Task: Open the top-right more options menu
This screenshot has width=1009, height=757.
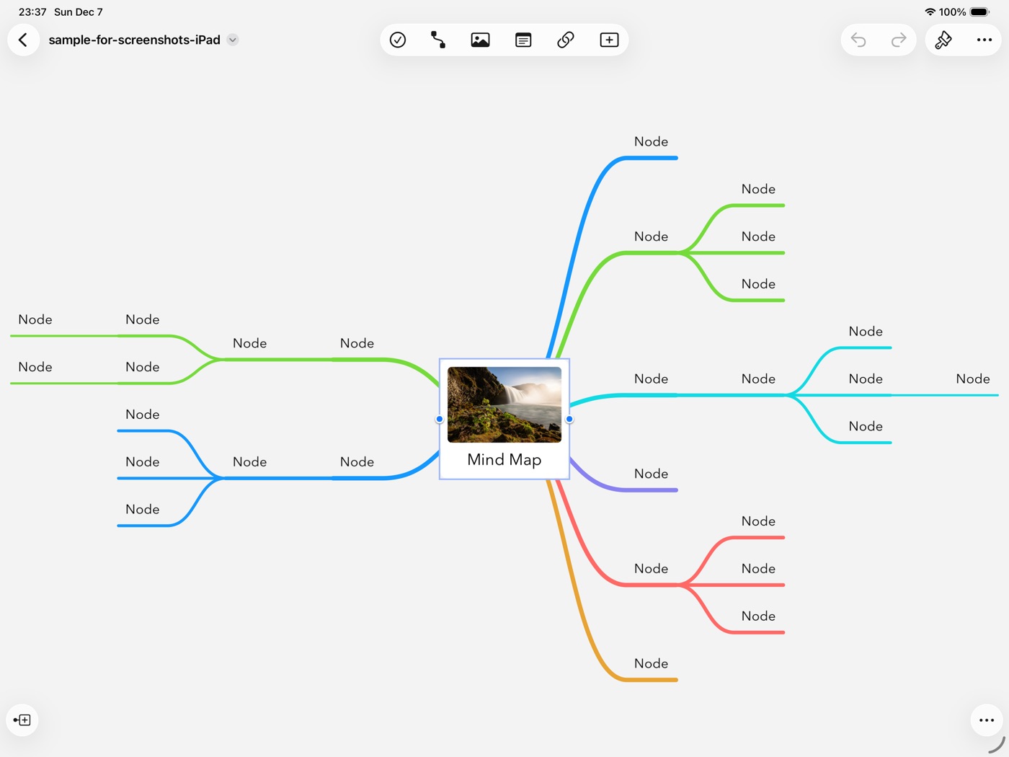Action: (x=984, y=40)
